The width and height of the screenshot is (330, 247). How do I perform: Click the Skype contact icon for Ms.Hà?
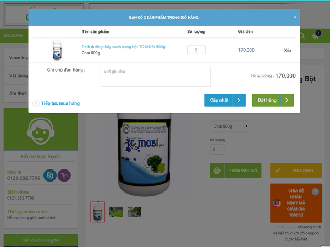50,175
